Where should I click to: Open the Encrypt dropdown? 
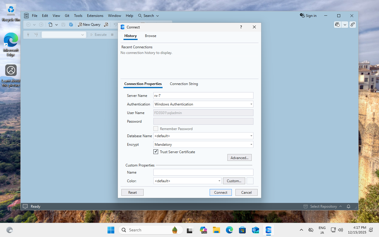(x=251, y=144)
